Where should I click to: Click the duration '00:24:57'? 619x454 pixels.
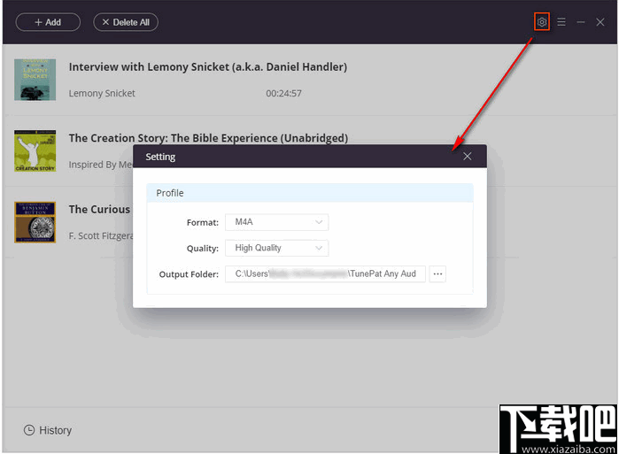284,94
